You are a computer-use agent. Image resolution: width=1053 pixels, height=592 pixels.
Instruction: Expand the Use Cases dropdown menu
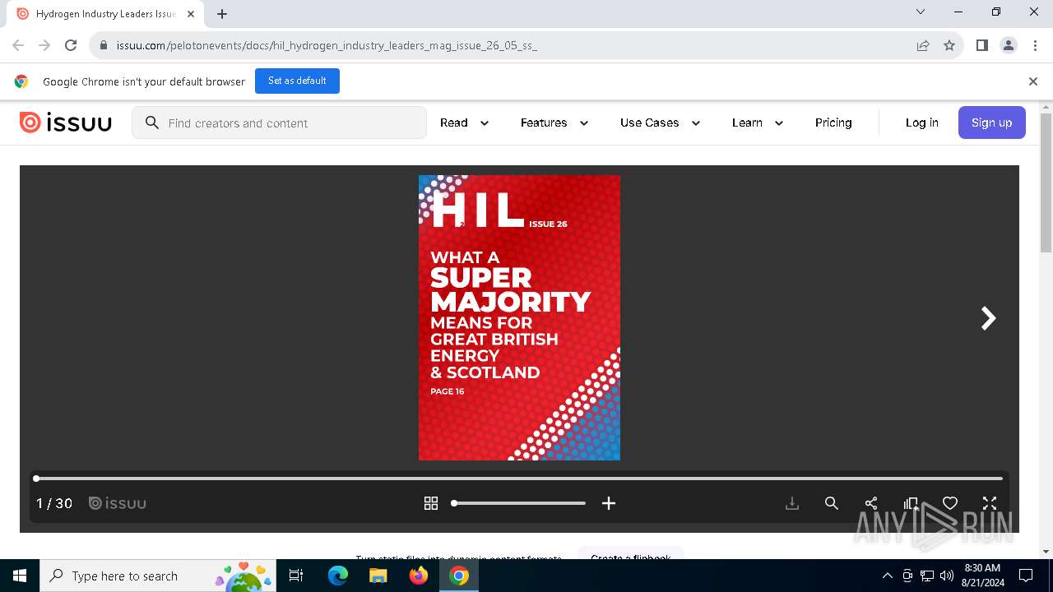coord(661,123)
